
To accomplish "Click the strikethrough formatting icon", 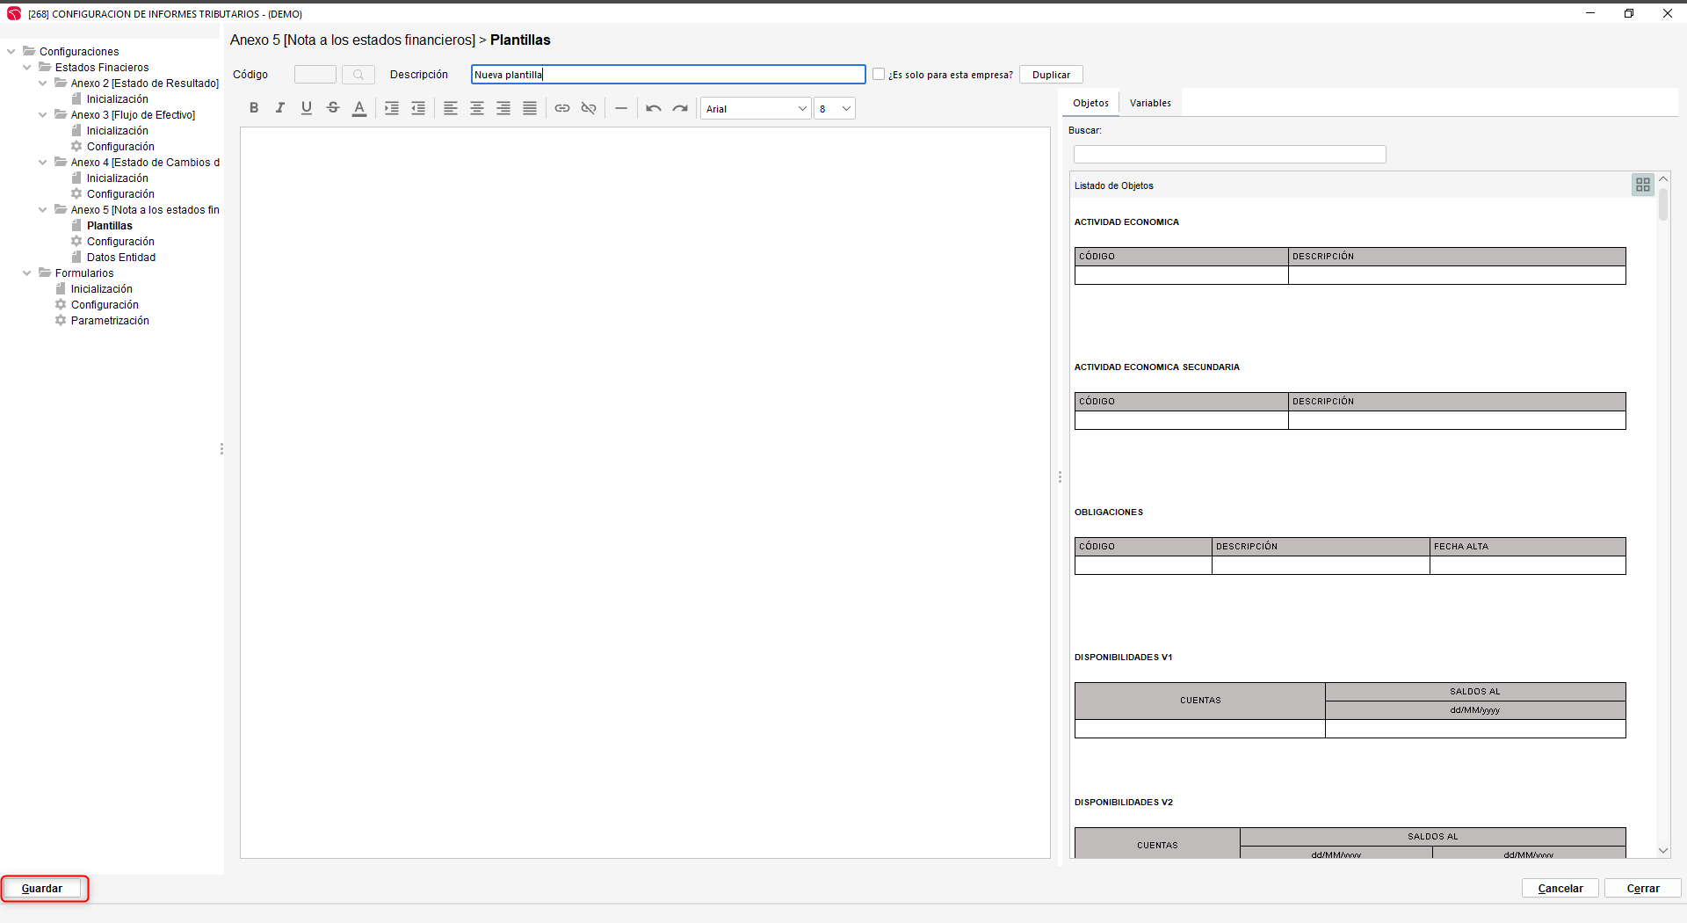I will pos(333,108).
